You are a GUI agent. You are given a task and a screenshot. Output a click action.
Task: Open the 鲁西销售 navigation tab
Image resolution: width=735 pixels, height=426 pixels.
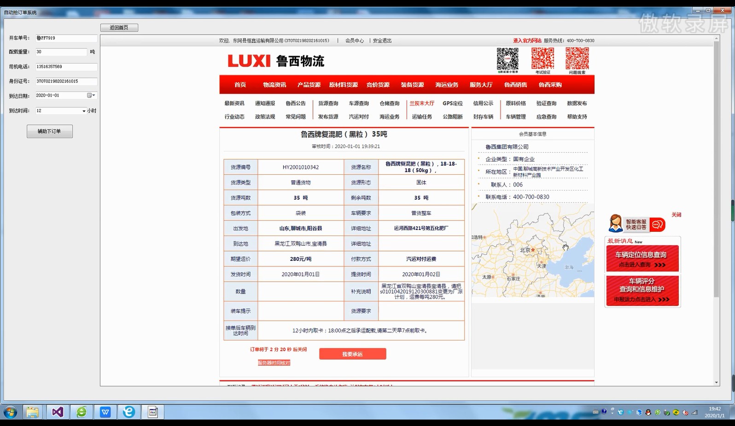tap(516, 85)
